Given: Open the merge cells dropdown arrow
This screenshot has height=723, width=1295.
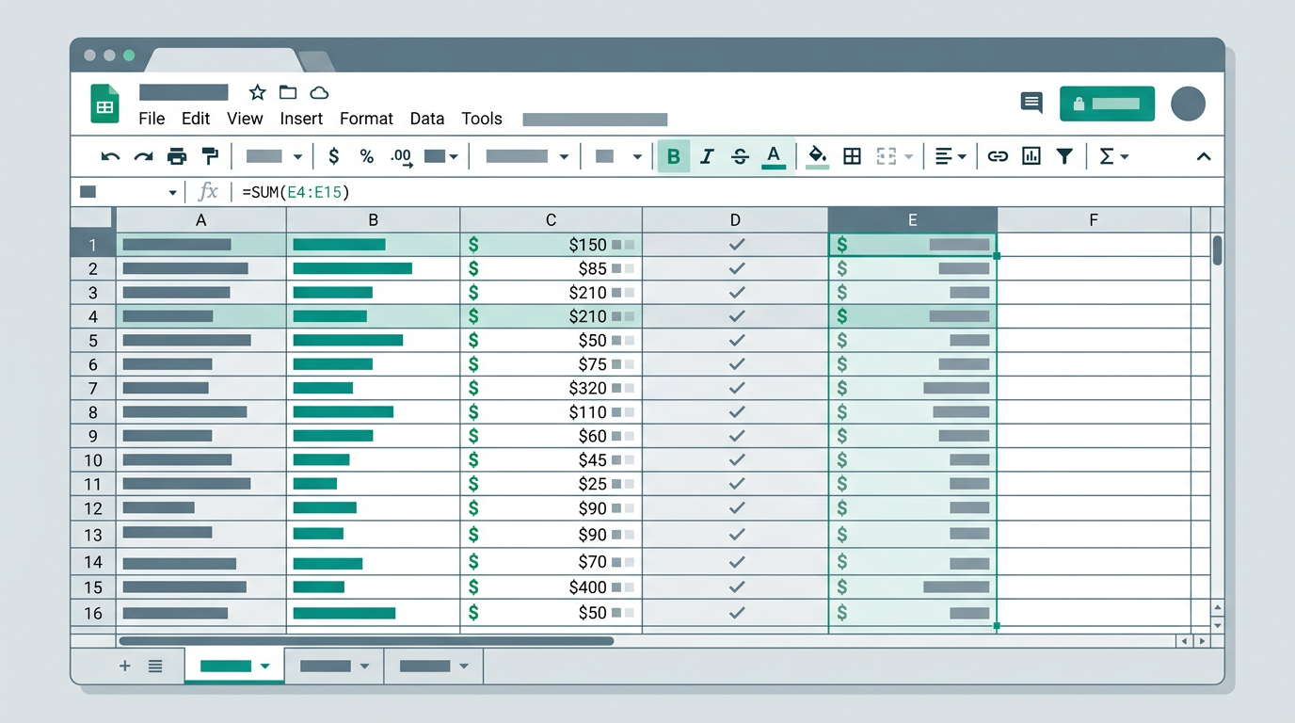Looking at the screenshot, I should click(x=908, y=157).
